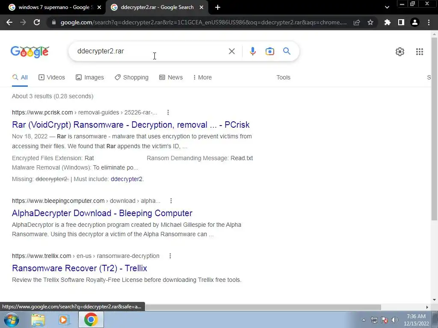
Task: Open the Windows Start menu orb
Action: click(11, 319)
